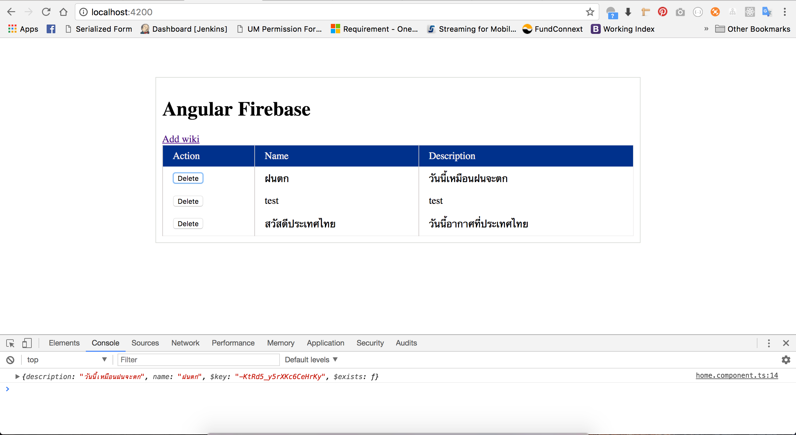The image size is (796, 435).
Task: Delete the 'test' wiki entry
Action: 188,201
